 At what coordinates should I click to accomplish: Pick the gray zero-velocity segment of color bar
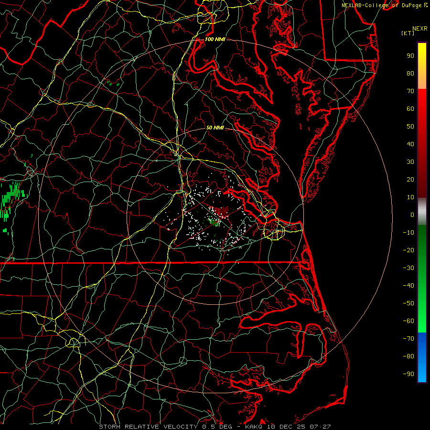click(x=422, y=212)
